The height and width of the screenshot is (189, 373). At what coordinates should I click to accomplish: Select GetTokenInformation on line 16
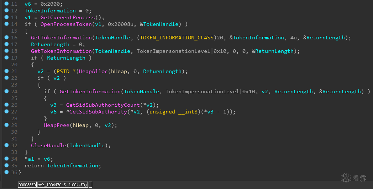click(x=61, y=38)
